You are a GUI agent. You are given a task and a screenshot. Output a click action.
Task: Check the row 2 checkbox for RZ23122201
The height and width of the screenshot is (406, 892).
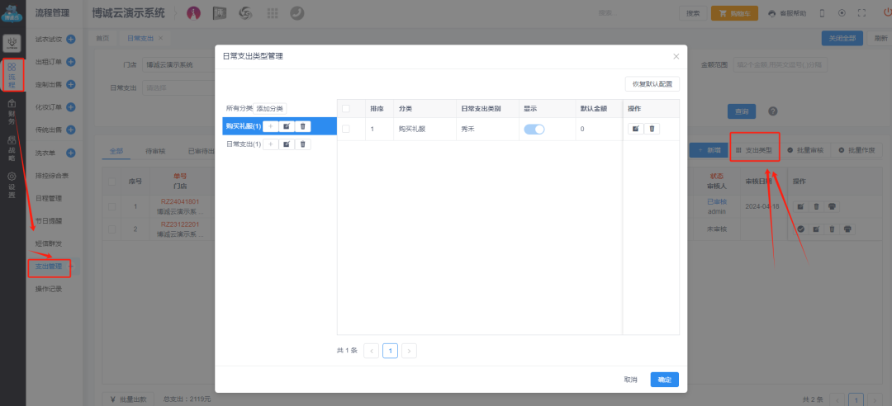coord(112,229)
